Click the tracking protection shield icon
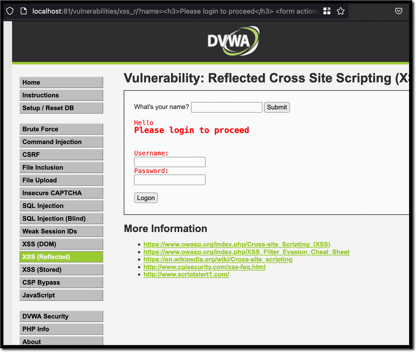Screen dimensions: 416x352 10,11
